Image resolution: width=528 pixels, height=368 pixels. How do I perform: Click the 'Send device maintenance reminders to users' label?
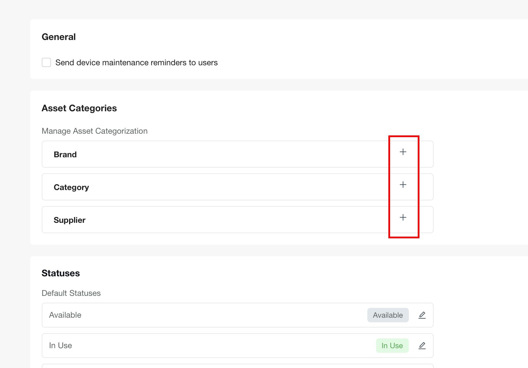click(136, 63)
